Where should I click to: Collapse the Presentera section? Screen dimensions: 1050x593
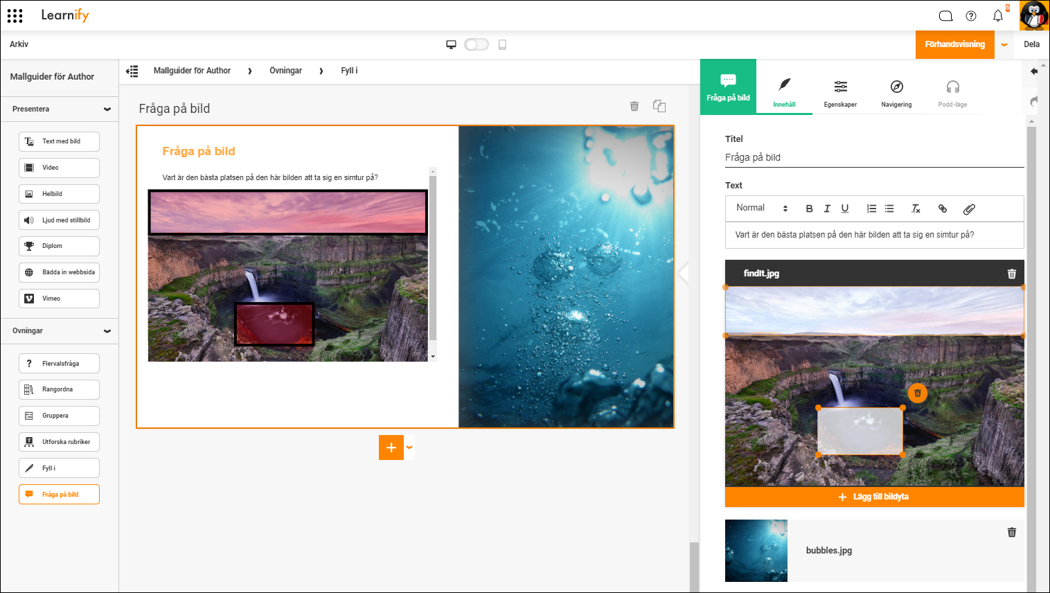pyautogui.click(x=107, y=109)
